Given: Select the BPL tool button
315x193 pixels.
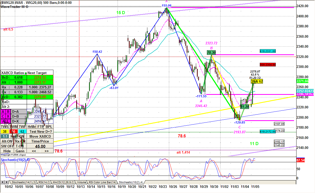Looking at the screenshot, I should tap(49, 127).
